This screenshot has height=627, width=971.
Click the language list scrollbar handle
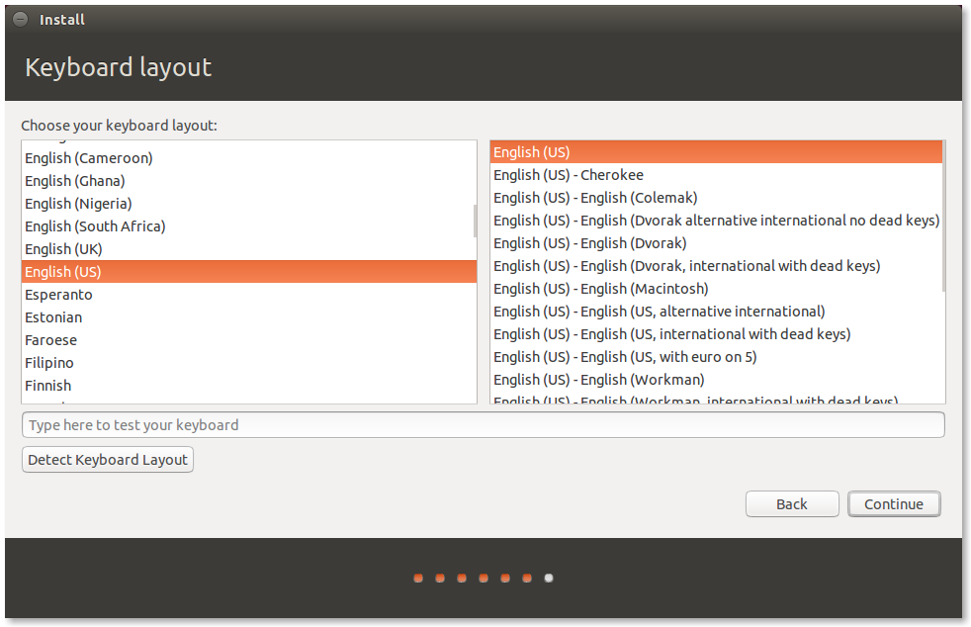coord(475,222)
